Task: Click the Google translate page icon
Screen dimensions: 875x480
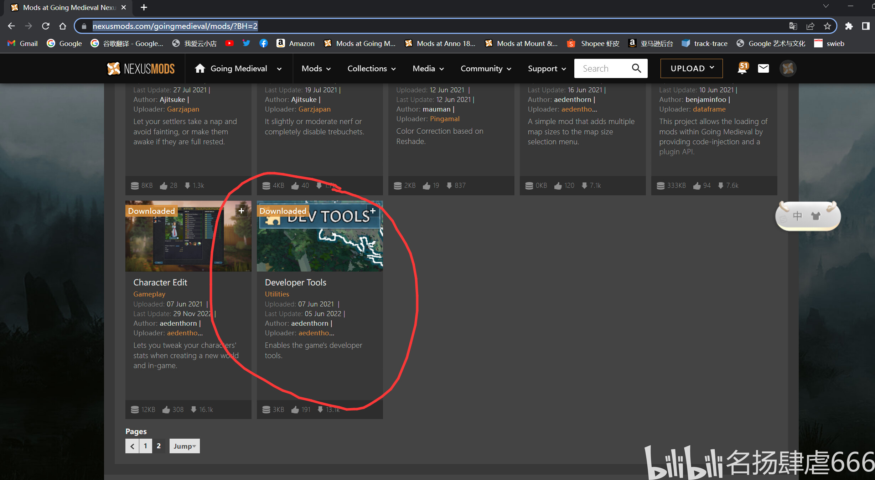Action: [x=793, y=26]
